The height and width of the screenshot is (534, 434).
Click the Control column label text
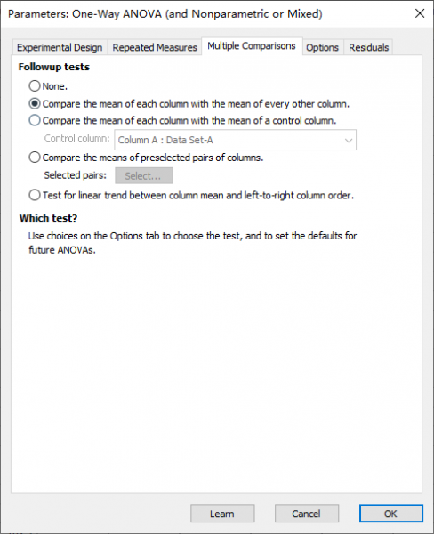pyautogui.click(x=77, y=138)
